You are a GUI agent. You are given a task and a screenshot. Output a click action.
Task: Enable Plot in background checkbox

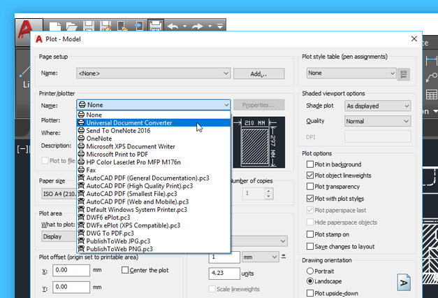[310, 164]
